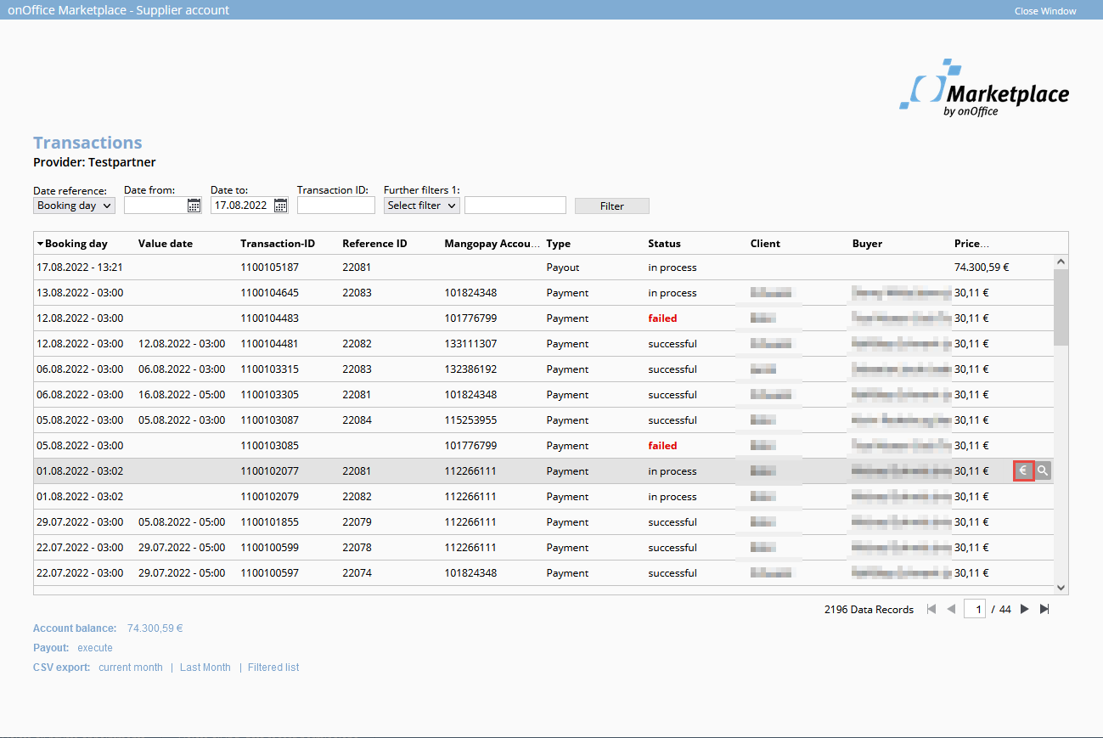Viewport: 1103px width, 738px height.
Task: Select transaction ID 1100104481
Action: click(270, 344)
